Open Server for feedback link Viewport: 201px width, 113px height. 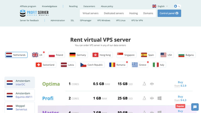point(29,20)
